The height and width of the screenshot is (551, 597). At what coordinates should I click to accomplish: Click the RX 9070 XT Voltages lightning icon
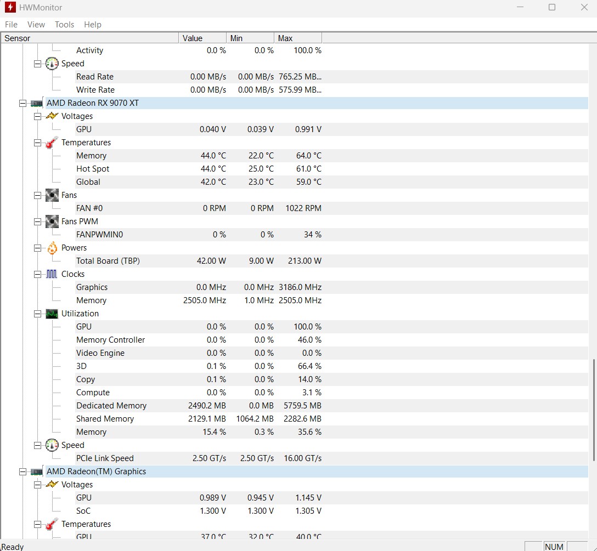(52, 116)
